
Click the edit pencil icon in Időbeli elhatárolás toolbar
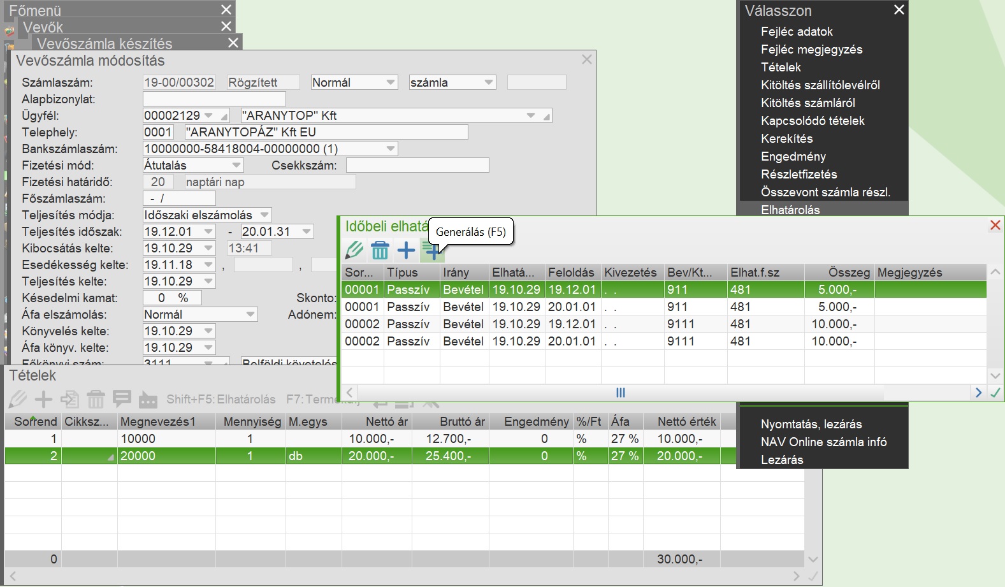pyautogui.click(x=354, y=250)
